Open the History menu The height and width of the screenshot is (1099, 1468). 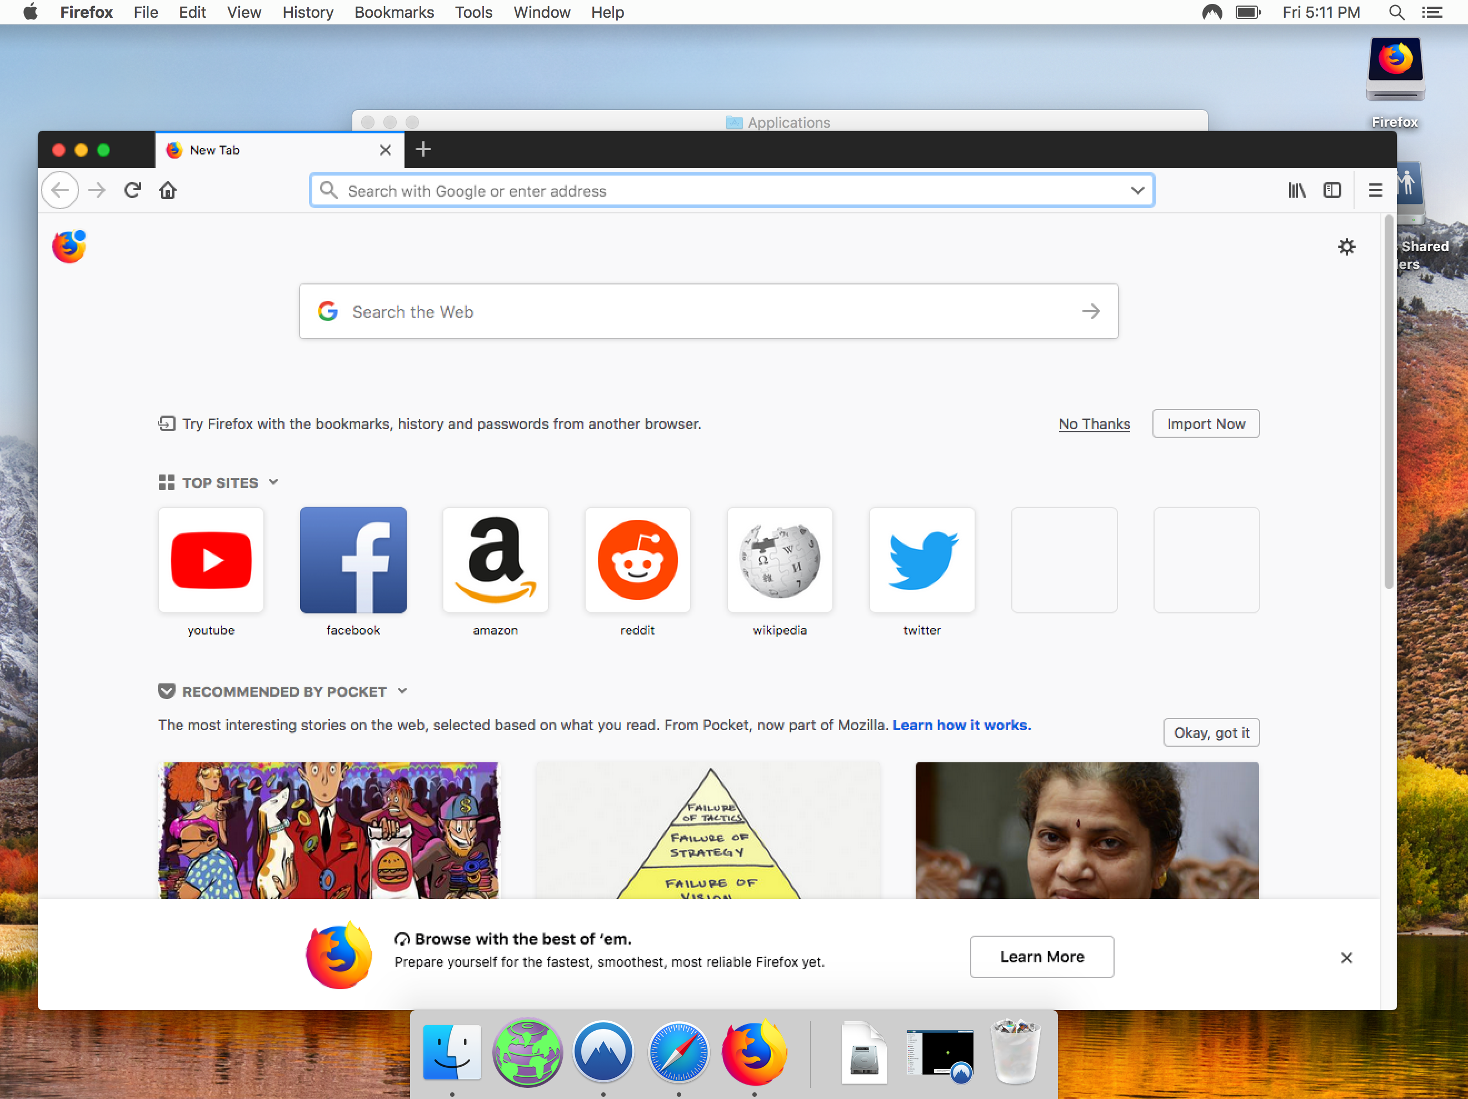(x=308, y=12)
